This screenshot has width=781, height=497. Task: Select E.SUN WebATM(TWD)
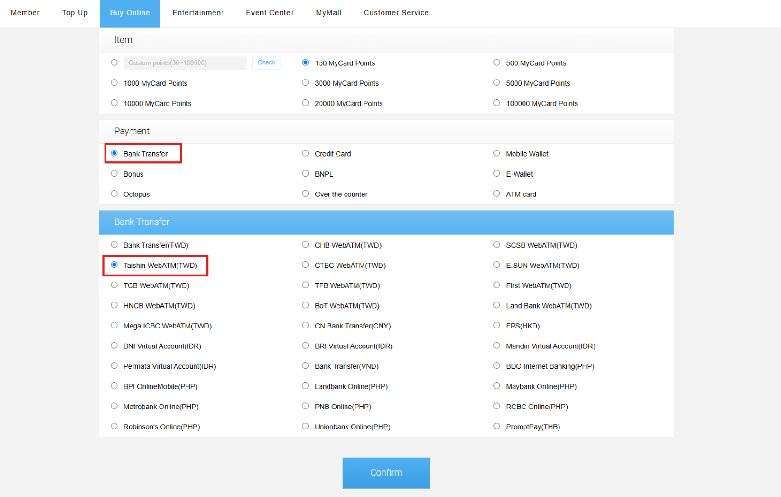[x=497, y=265]
